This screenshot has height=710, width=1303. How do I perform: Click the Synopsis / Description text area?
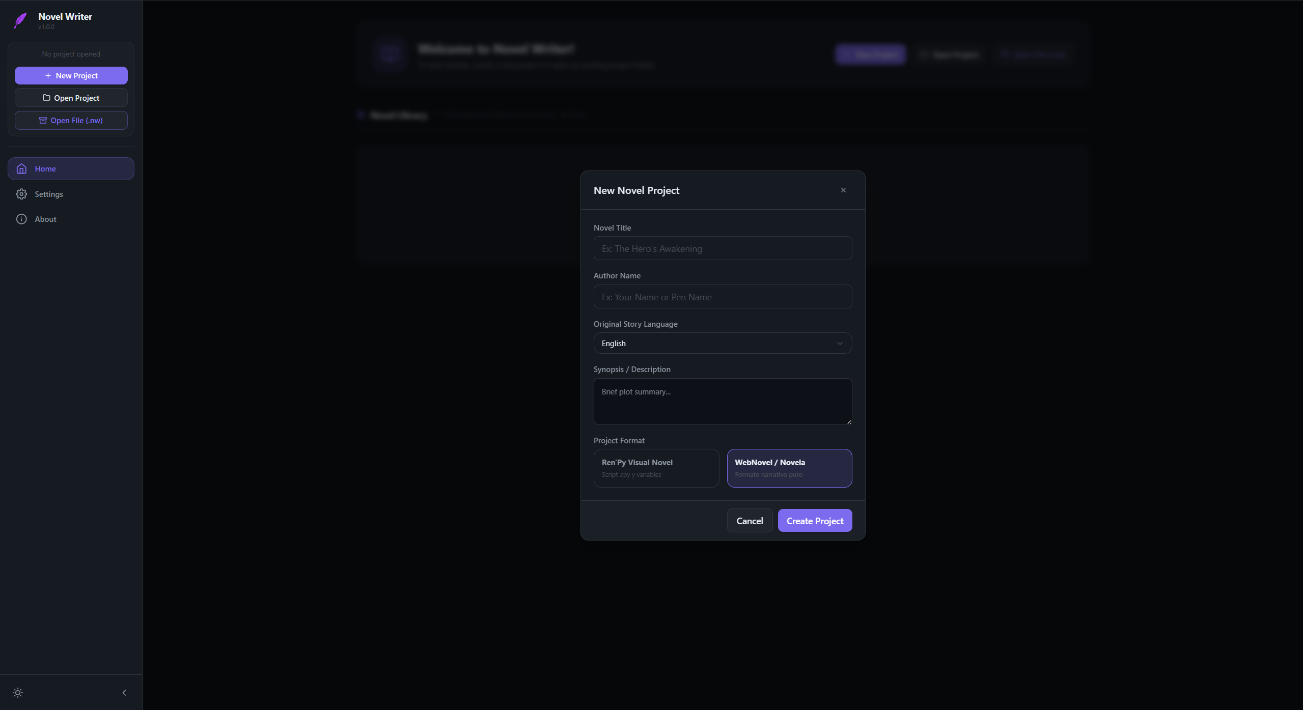tap(723, 401)
